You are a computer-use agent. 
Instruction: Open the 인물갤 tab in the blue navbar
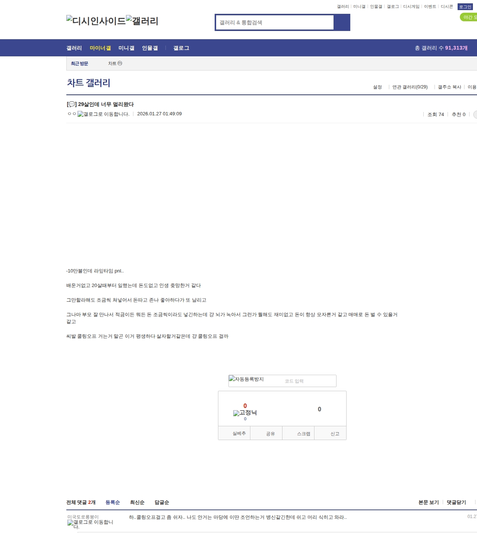[150, 48]
